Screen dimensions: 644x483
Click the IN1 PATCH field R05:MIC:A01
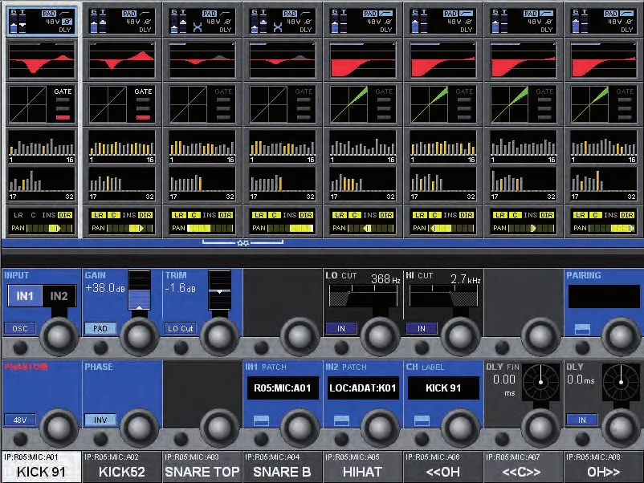(283, 388)
